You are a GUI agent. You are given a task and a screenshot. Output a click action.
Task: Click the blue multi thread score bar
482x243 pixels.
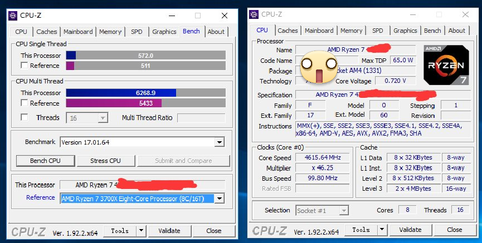click(x=121, y=93)
